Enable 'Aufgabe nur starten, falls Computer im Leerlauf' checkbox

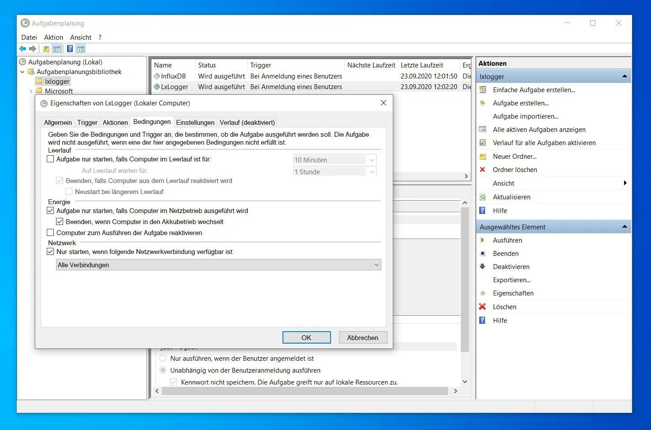pyautogui.click(x=50, y=159)
